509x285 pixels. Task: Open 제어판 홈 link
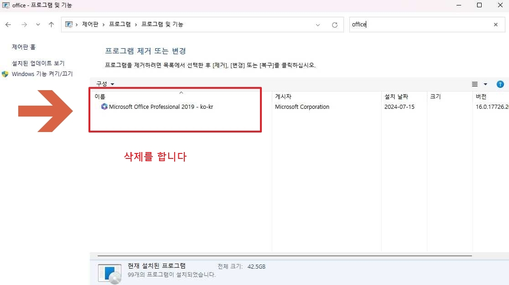[x=24, y=47]
